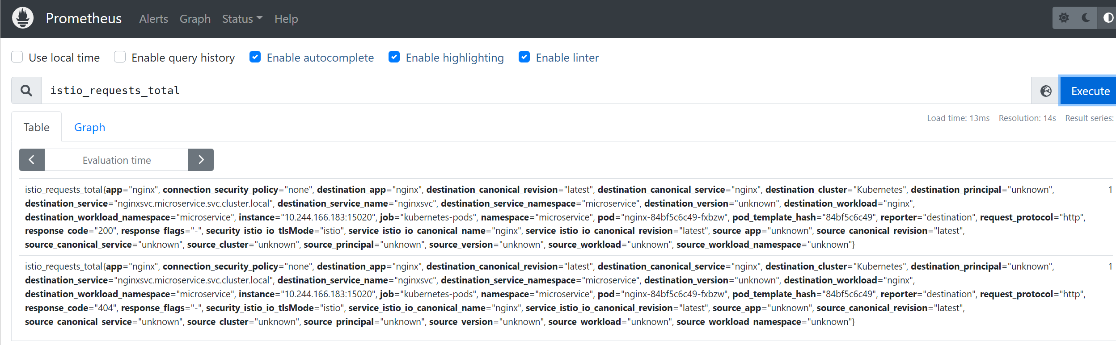Check Enable query history
1116x345 pixels.
coord(120,57)
